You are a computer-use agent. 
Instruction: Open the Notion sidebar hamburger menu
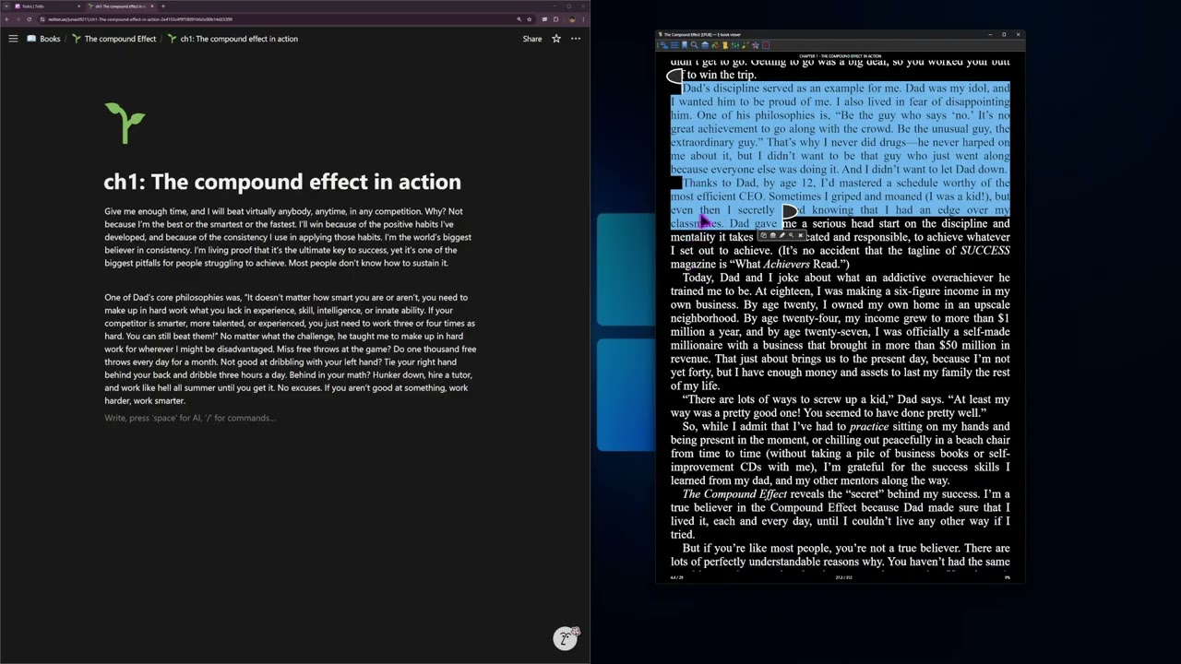(13, 39)
